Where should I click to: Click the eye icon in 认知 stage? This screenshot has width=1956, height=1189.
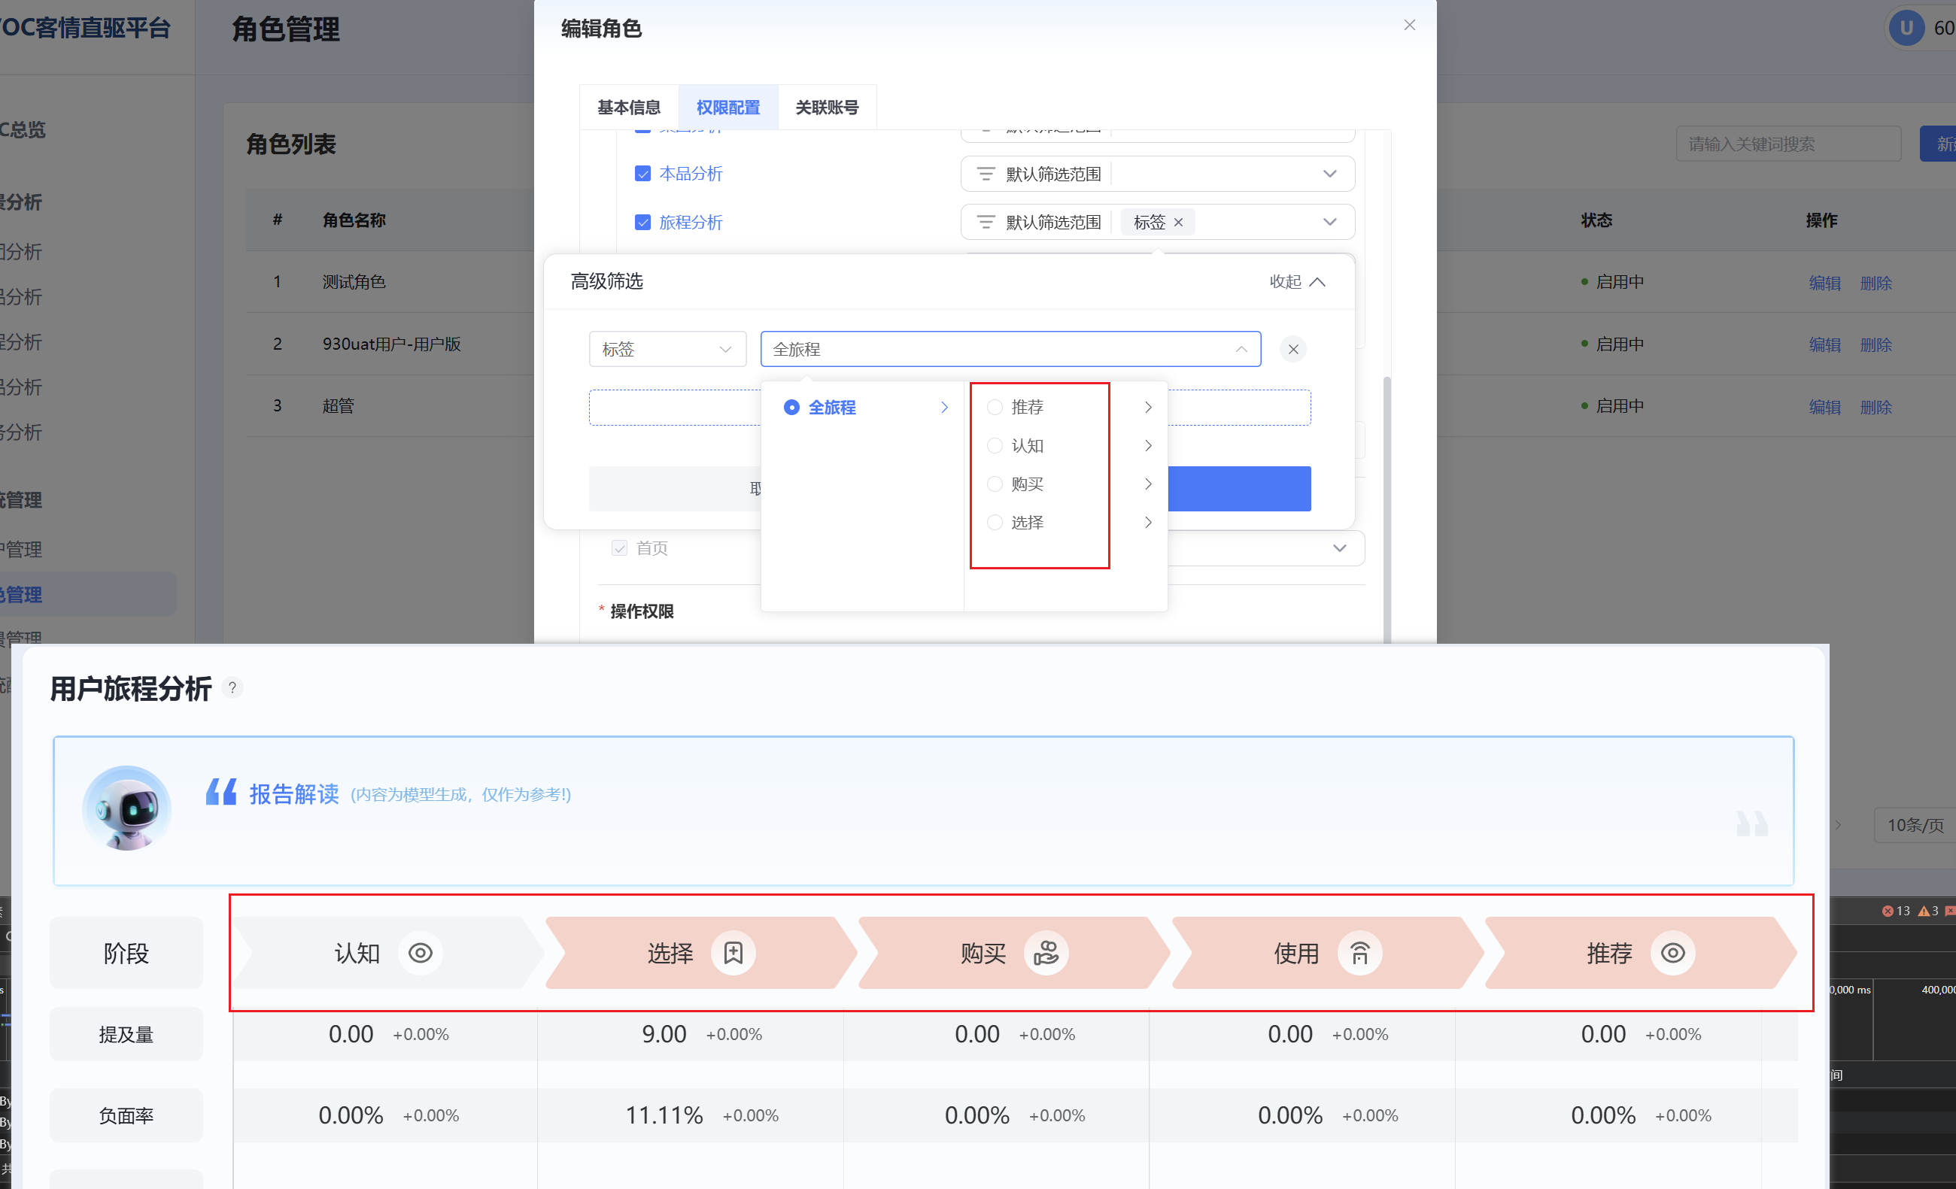(x=420, y=952)
